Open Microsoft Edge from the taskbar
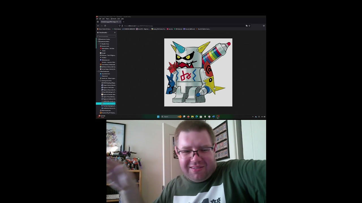Screen dimensions: 362x203 197,117
